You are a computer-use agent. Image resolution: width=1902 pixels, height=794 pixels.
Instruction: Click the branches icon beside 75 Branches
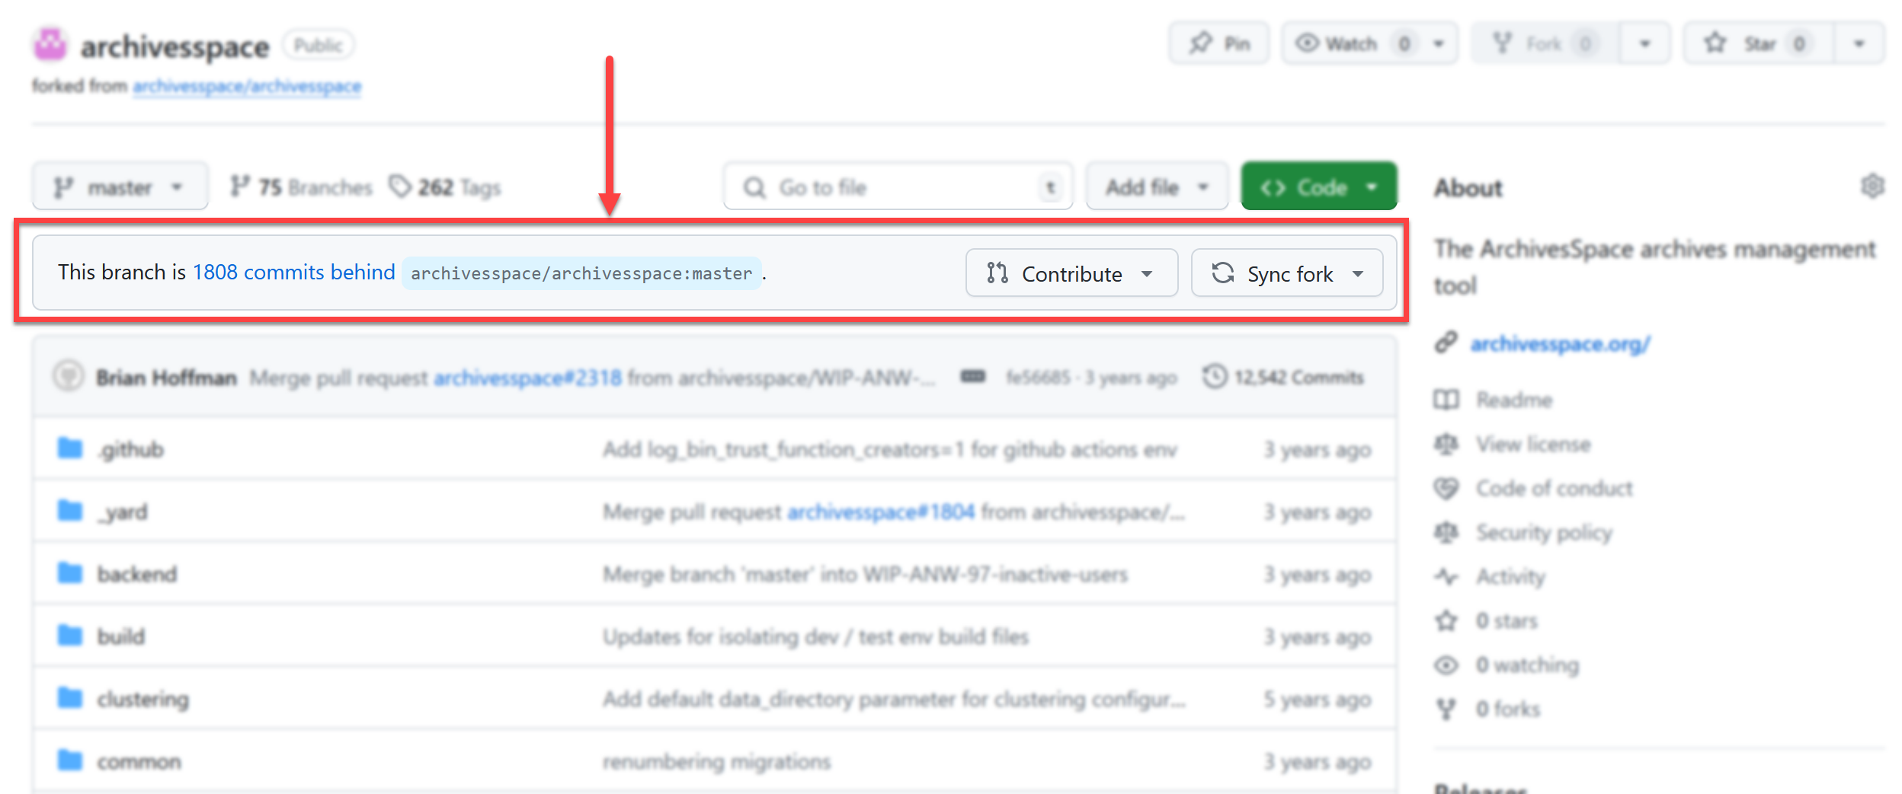pyautogui.click(x=240, y=187)
